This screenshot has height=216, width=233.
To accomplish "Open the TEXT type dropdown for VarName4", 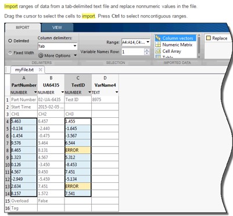I will coord(117,92).
